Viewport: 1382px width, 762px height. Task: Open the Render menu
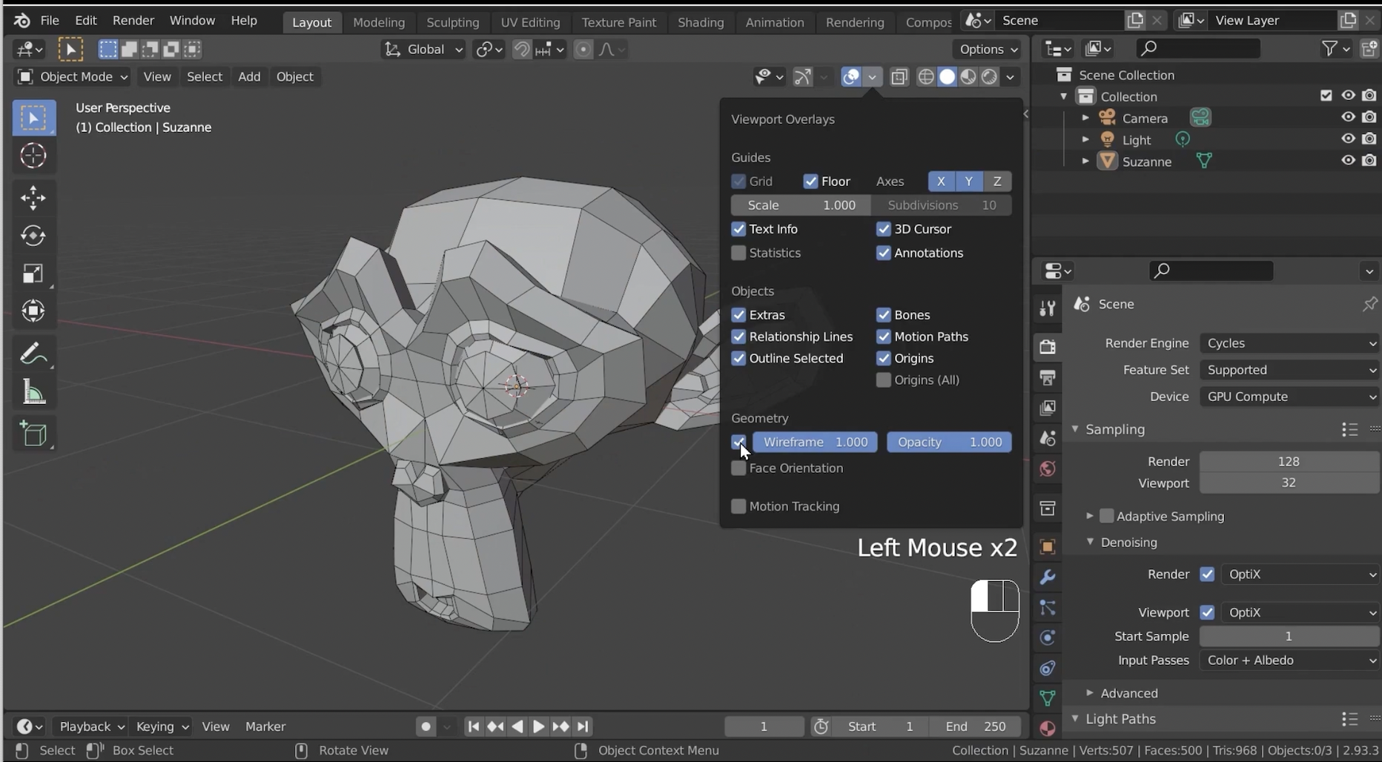(133, 21)
